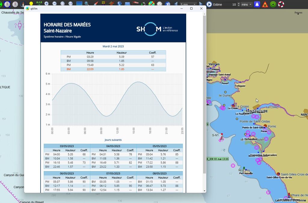Select the blue-background compass icon in toolbar
This screenshot has height=203, width=308.
tap(7, 4)
